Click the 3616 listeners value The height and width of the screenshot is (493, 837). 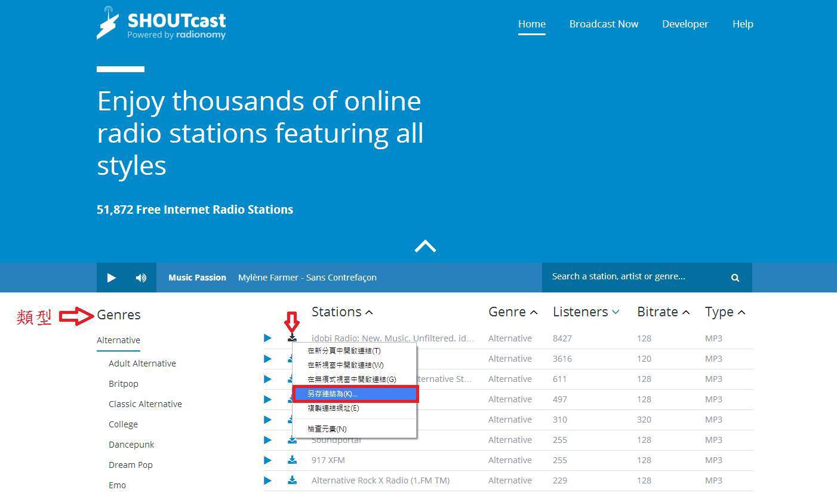562,359
